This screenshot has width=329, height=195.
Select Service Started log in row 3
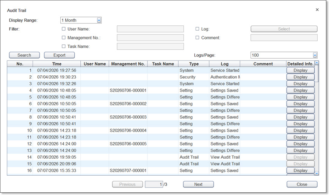click(x=224, y=84)
